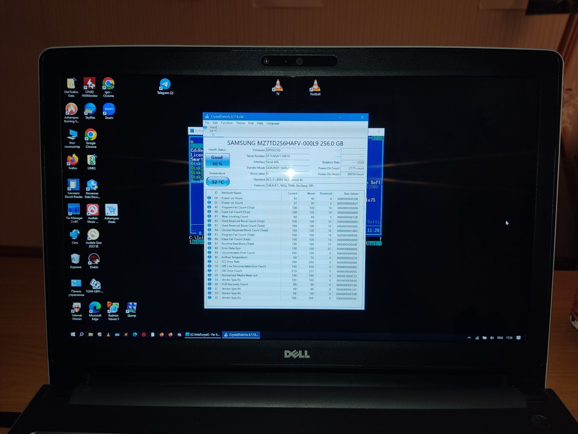Screen dimensions: 578x434
Task: Open the Edit menu in CrystalDiskInfo
Action: 215,123
